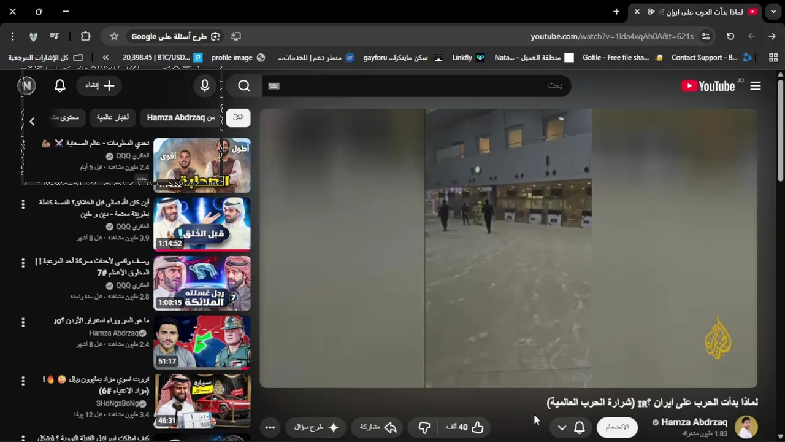Click the browser back arrow
The width and height of the screenshot is (785, 442).
pyautogui.click(x=751, y=36)
